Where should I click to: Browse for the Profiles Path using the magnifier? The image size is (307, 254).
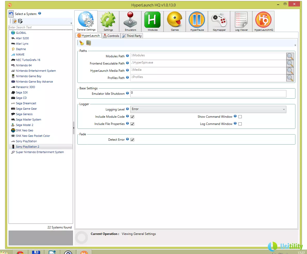tap(290, 78)
